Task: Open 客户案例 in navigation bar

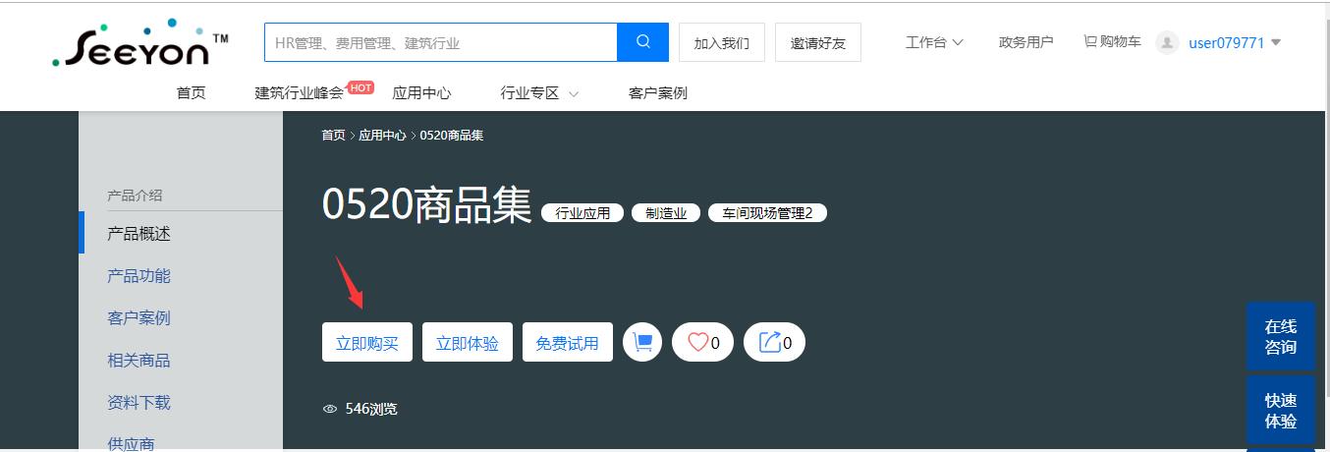Action: click(x=657, y=93)
